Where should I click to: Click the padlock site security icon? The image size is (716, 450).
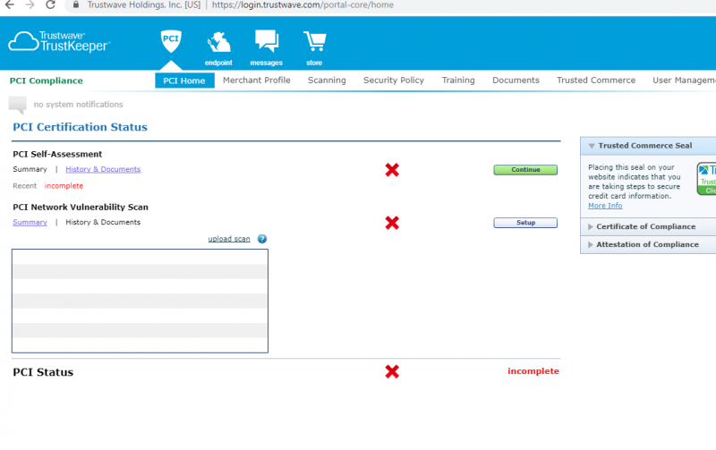click(76, 5)
